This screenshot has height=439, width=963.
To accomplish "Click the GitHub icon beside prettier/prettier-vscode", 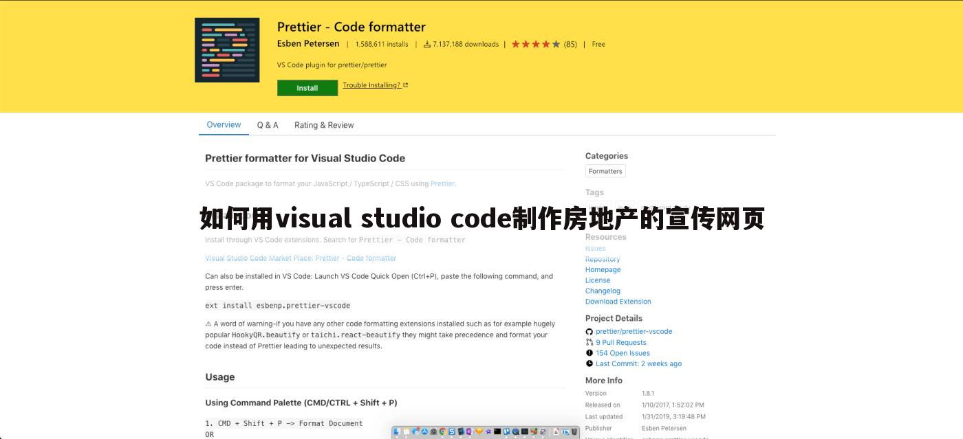I will [589, 331].
